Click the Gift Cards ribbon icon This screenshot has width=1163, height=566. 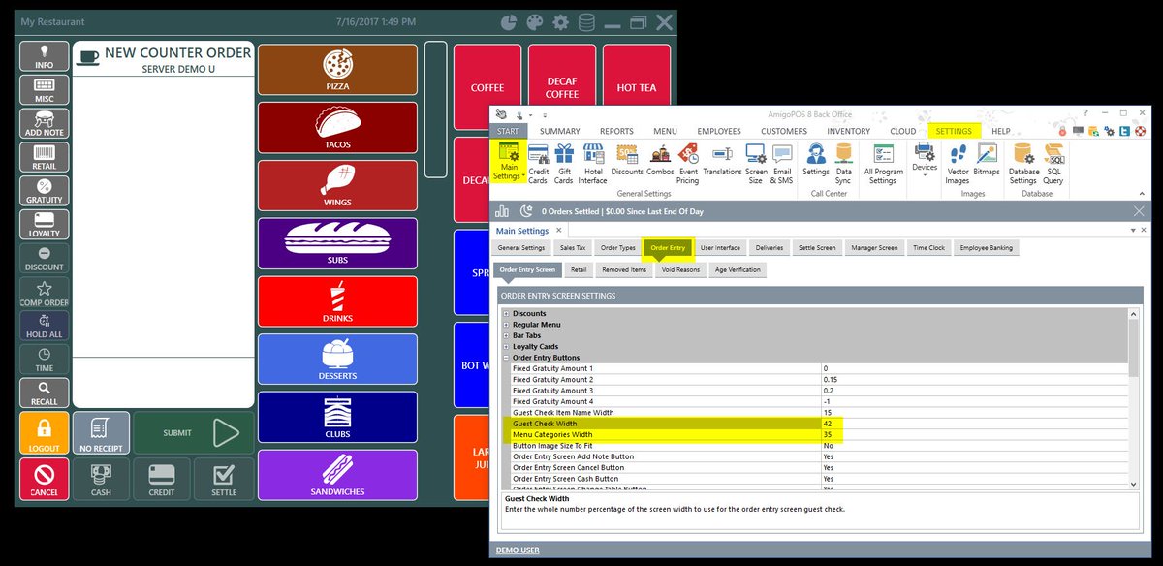coord(563,163)
